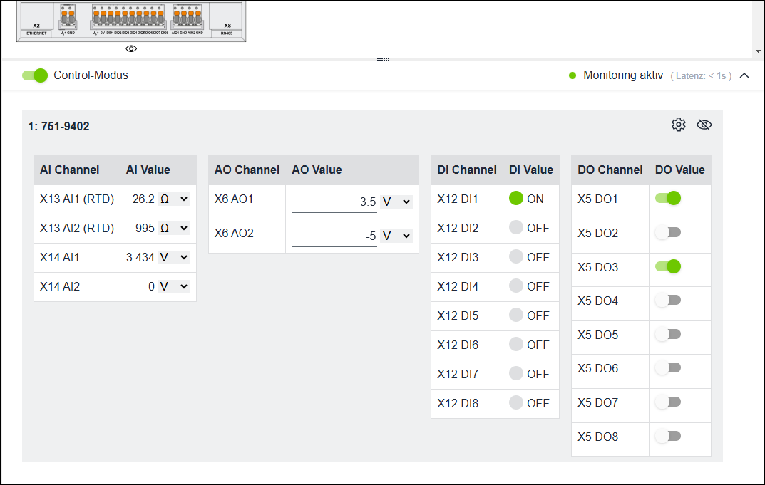Click the AI Channel column header
Viewport: 765px width, 485px height.
[x=70, y=170]
